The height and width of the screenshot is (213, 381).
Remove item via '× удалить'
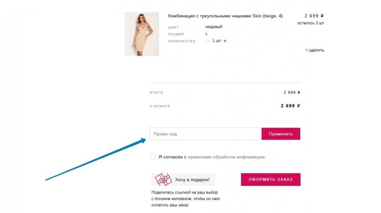[x=315, y=50]
